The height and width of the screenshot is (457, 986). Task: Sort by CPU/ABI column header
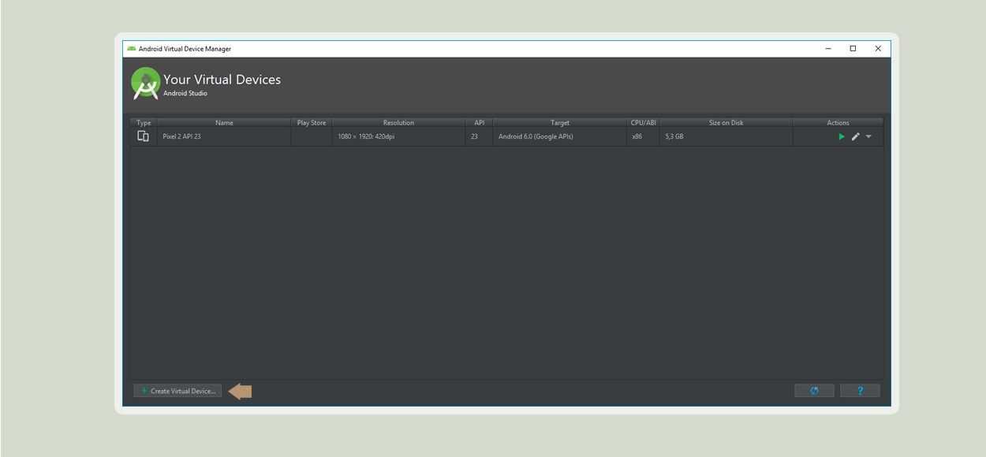pos(643,122)
